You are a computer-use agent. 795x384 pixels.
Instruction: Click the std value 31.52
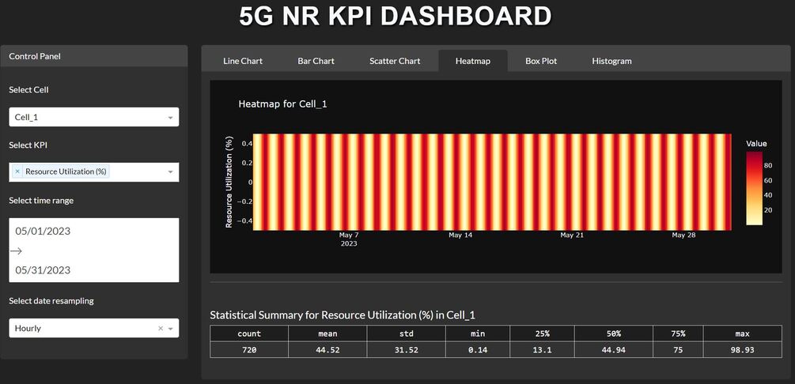coord(406,349)
